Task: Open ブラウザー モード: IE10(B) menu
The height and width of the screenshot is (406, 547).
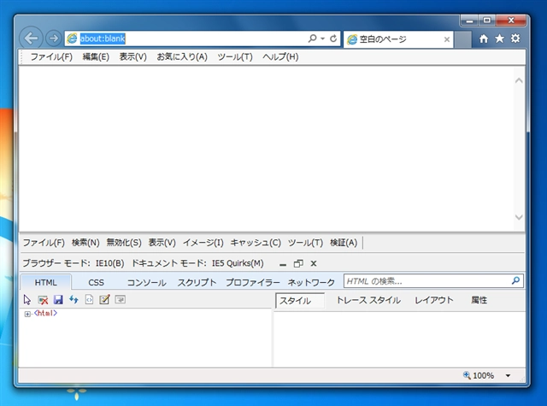Action: pos(74,263)
